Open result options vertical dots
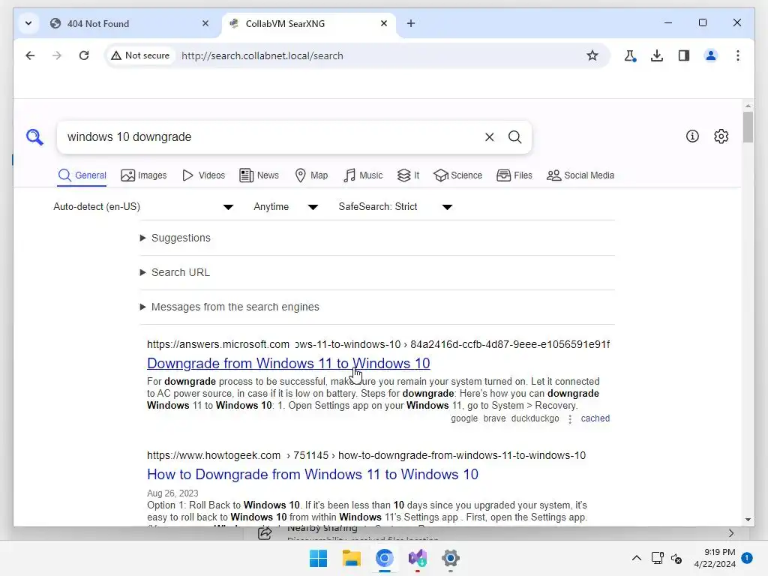The height and width of the screenshot is (576, 768). pyautogui.click(x=570, y=419)
